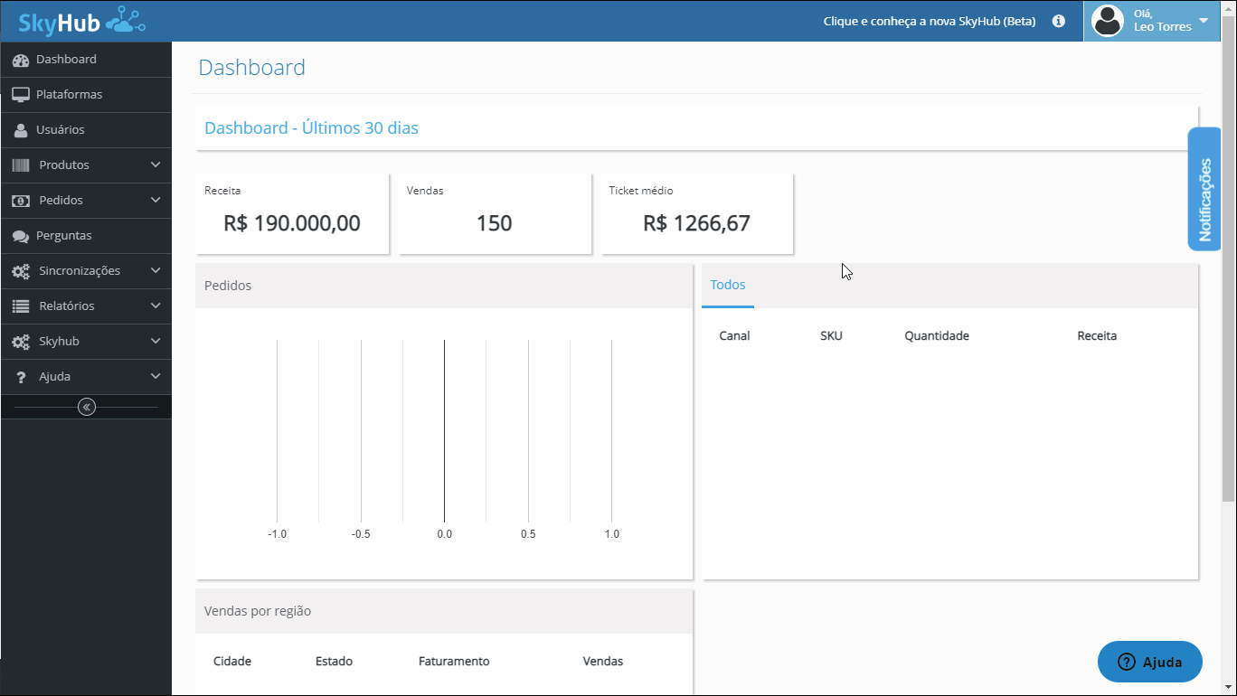
Task: Open the Relatórios menu item
Action: pos(67,306)
